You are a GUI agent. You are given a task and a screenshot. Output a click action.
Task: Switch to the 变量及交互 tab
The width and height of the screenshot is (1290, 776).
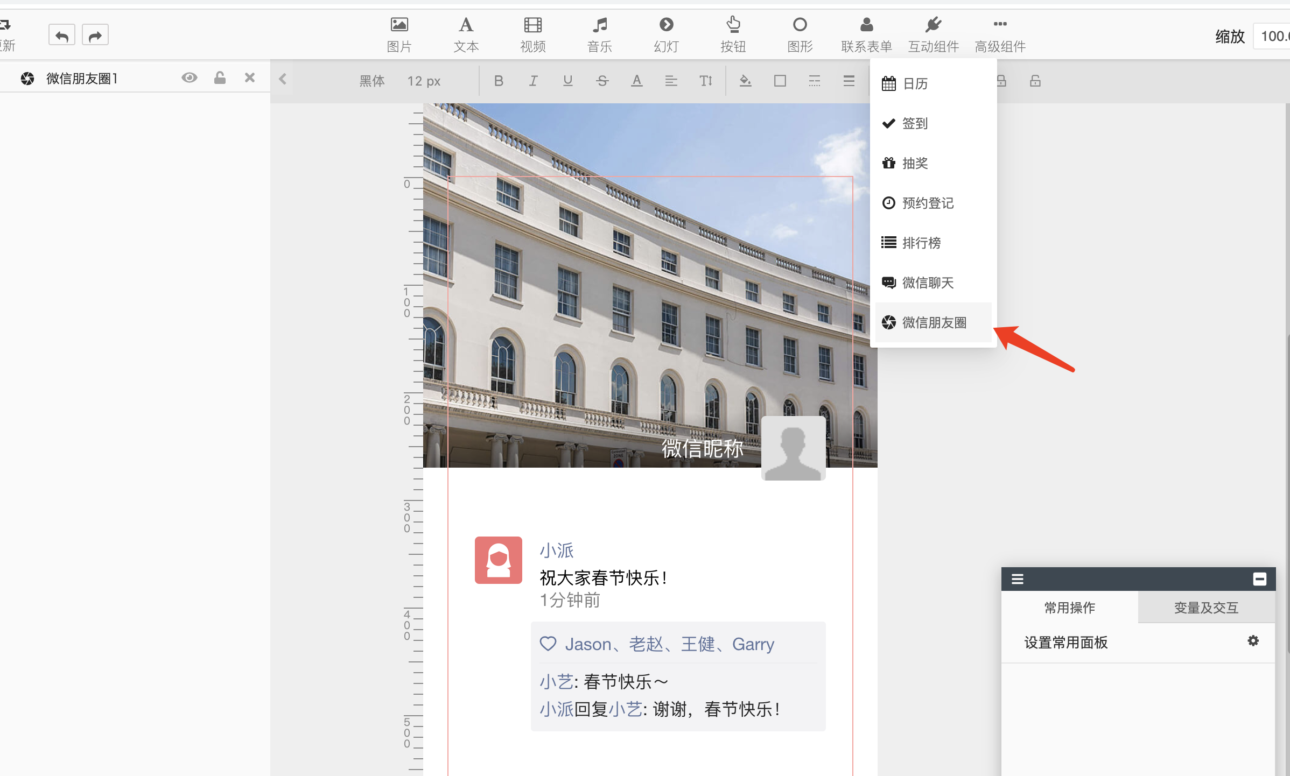coord(1206,608)
